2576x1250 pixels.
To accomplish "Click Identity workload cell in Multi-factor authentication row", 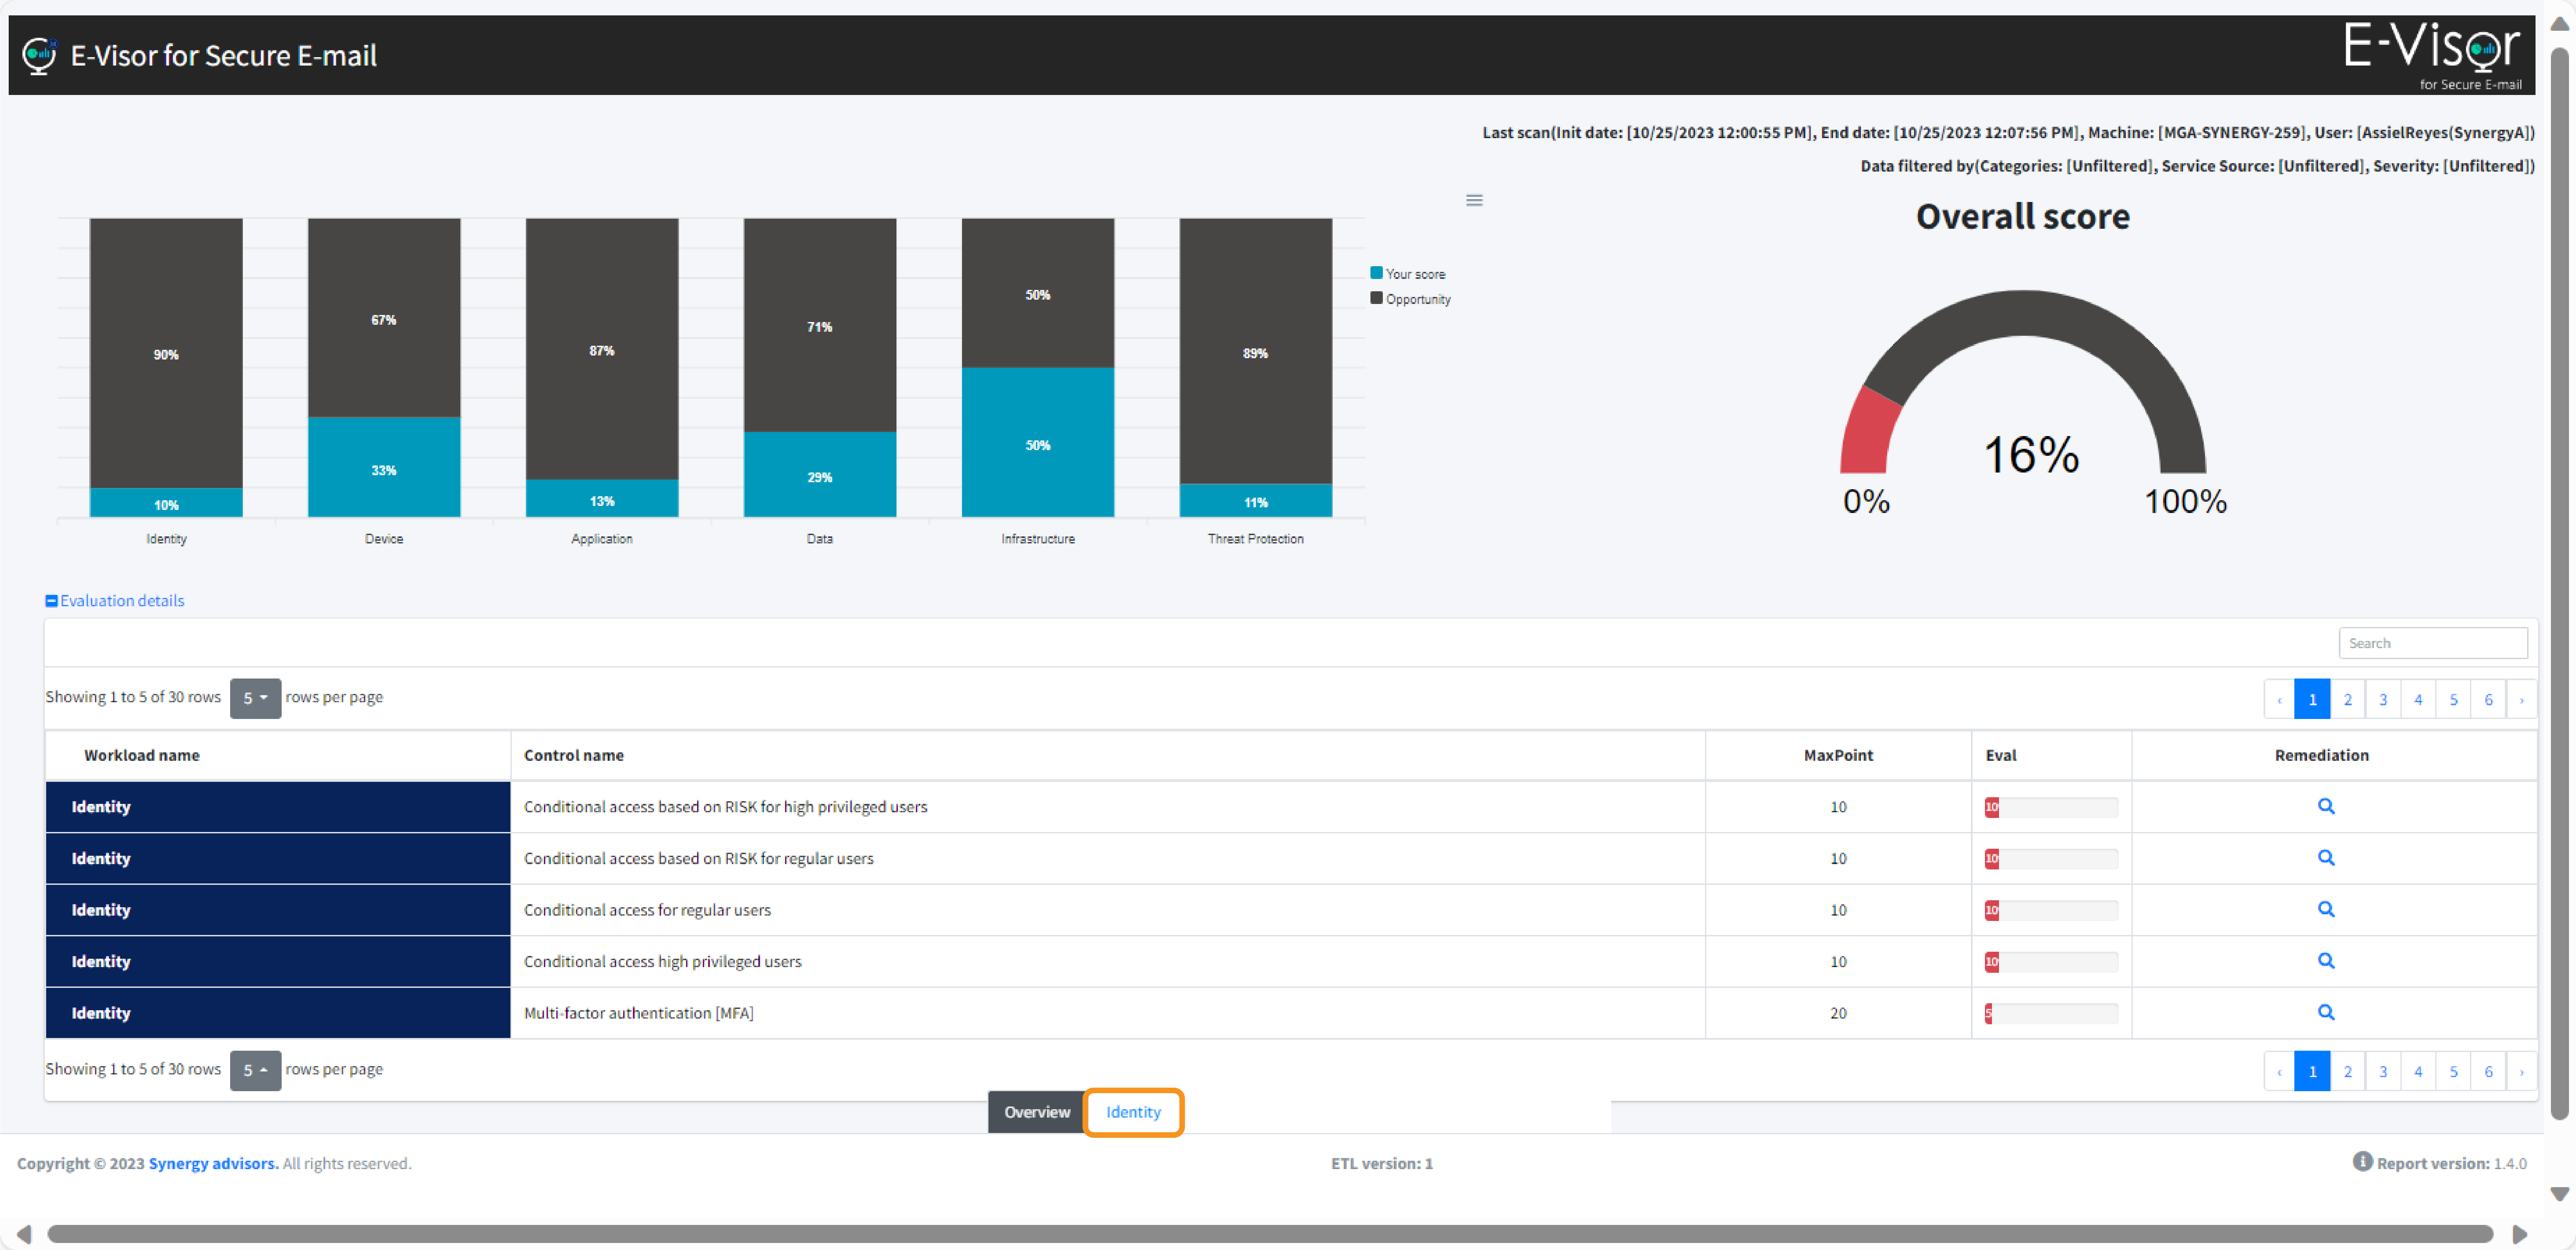I will click(278, 1013).
